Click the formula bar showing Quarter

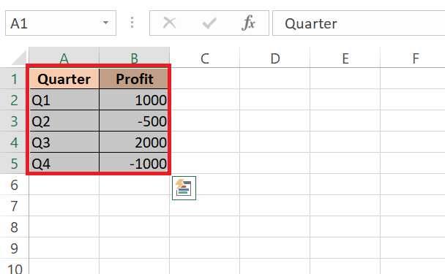tap(359, 23)
